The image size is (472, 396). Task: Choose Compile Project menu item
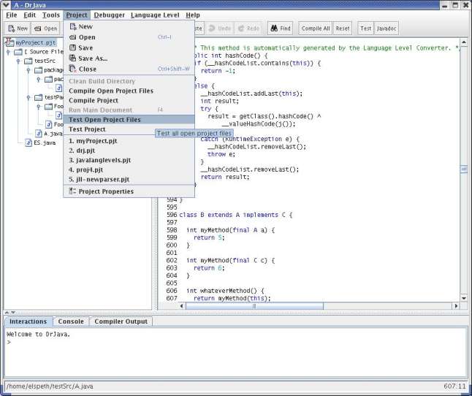point(129,101)
